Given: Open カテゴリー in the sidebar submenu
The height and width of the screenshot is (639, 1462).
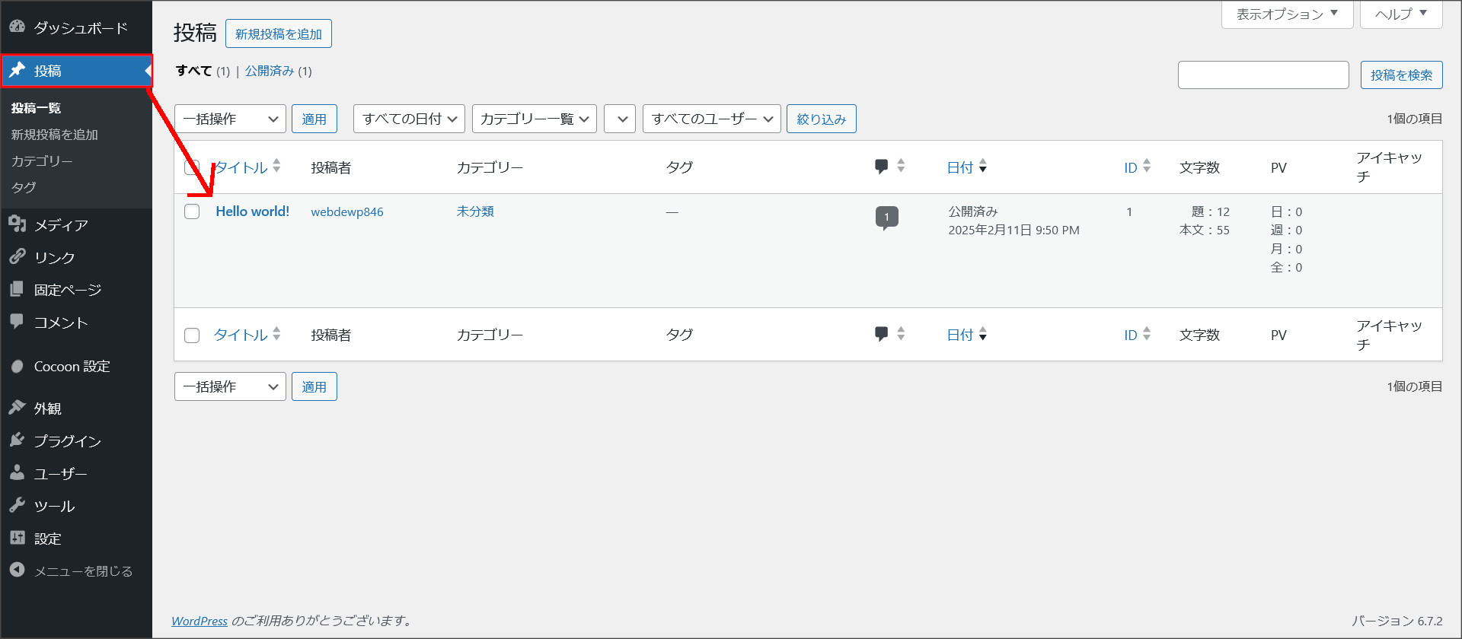Looking at the screenshot, I should pos(42,161).
